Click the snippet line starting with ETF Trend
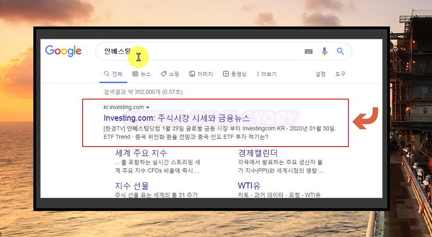432x237 pixels. [186, 137]
